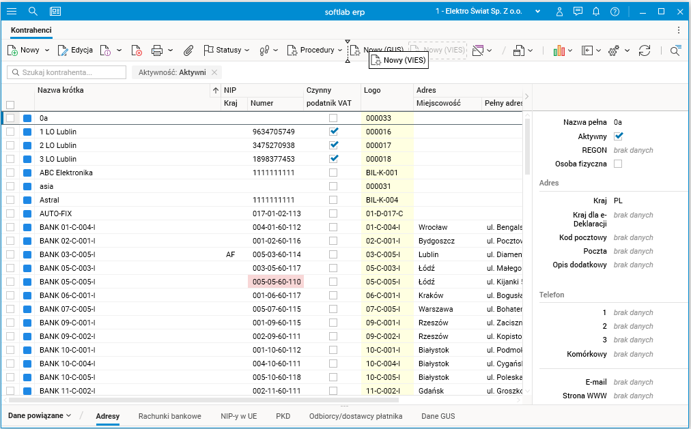Uncheck VAT payer checkbox for 2 LO Lublin
Screen dimensions: 691x429
pos(333,145)
